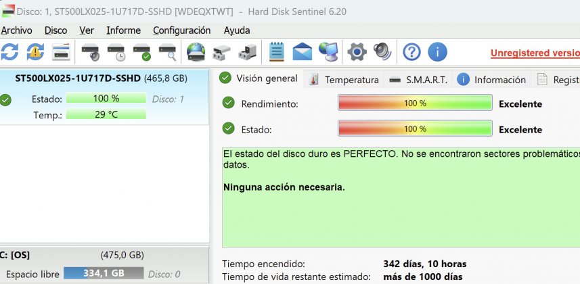580x284 pixels.
Task: Click globe over disk toolbar icon
Action: pyautogui.click(x=196, y=52)
